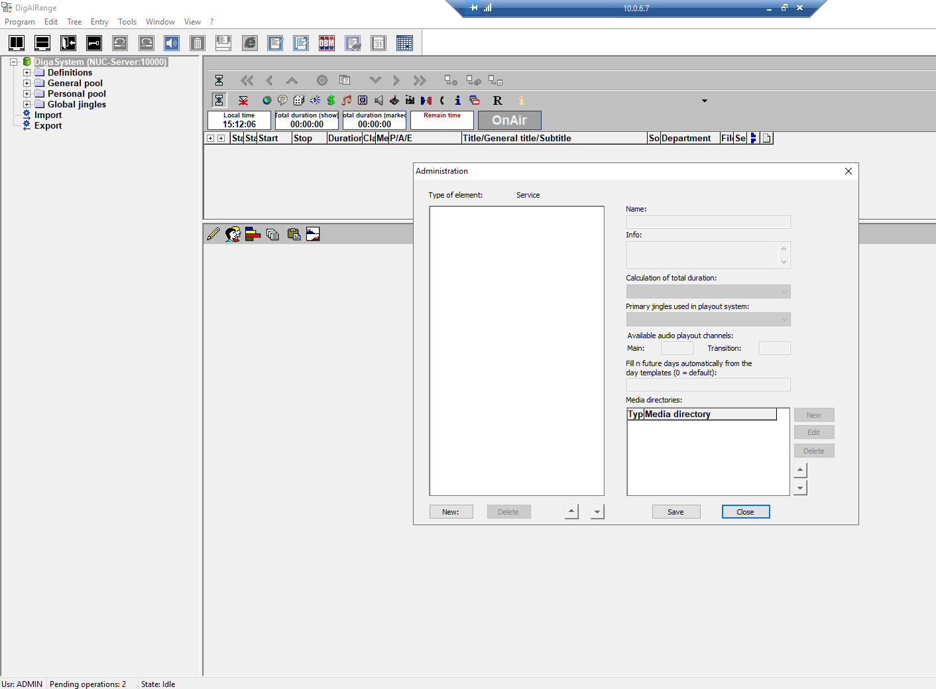The height and width of the screenshot is (689, 936).
Task: Click the trash bin toolbar icon
Action: click(198, 43)
